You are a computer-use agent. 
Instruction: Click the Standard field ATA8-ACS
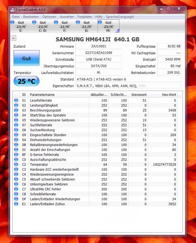(128, 79)
